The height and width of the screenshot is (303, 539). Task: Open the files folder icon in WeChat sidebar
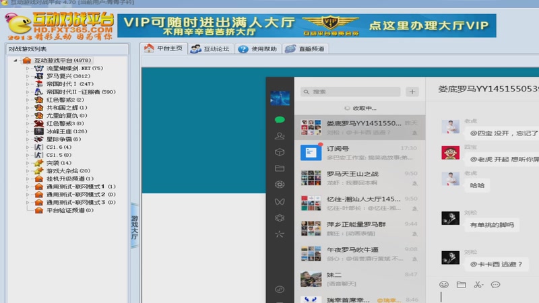click(x=280, y=168)
